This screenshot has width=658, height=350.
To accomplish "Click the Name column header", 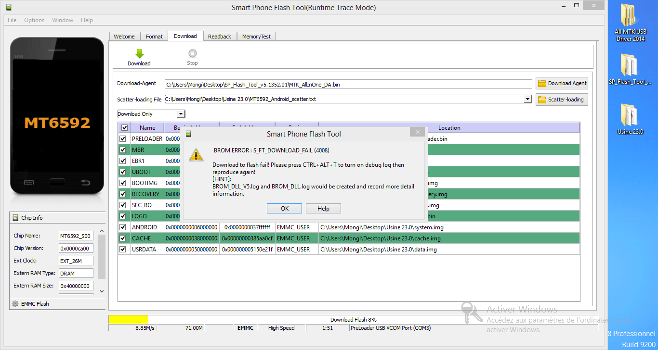I will 147,128.
